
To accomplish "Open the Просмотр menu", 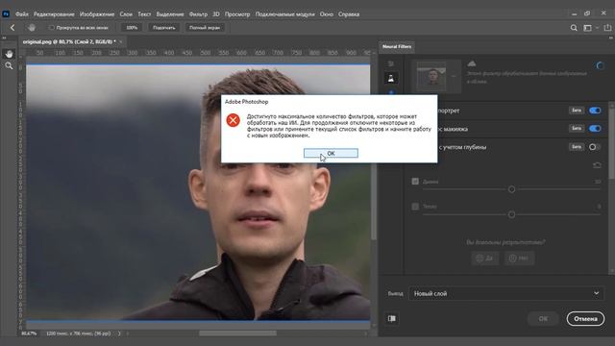I will (x=237, y=14).
